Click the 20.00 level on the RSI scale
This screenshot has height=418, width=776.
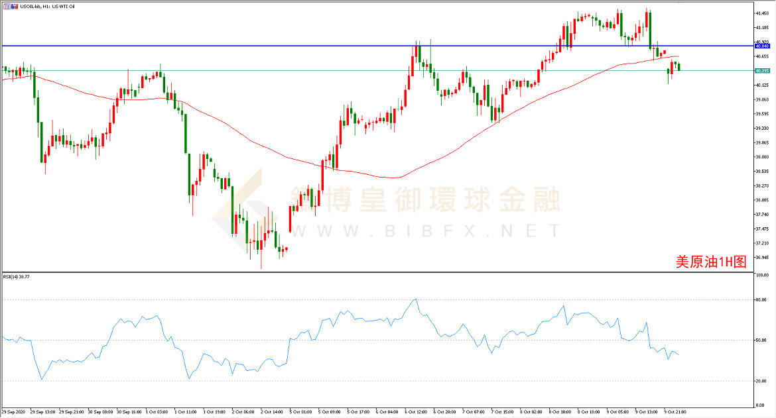(761, 381)
